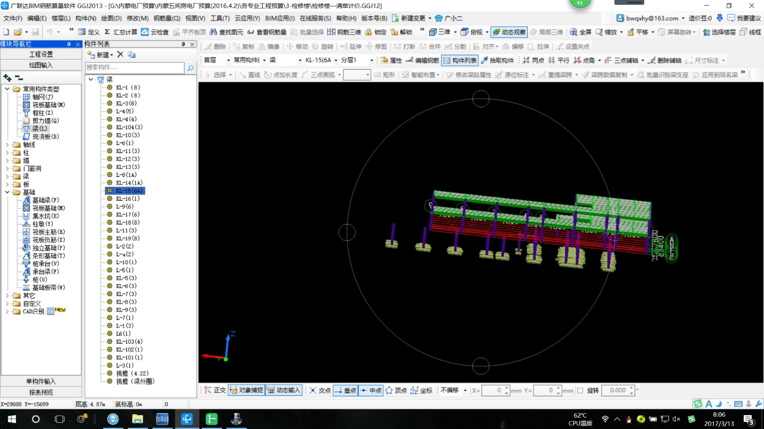The width and height of the screenshot is (764, 429).
Task: Click the X coordinate input field
Action: pos(493,390)
